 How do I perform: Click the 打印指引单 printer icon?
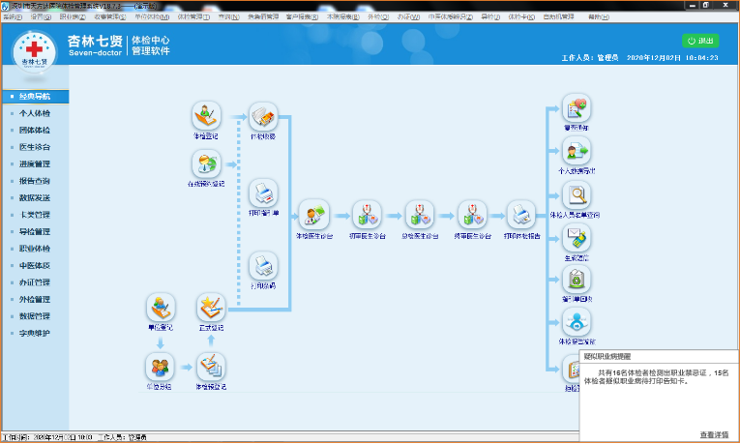click(263, 192)
